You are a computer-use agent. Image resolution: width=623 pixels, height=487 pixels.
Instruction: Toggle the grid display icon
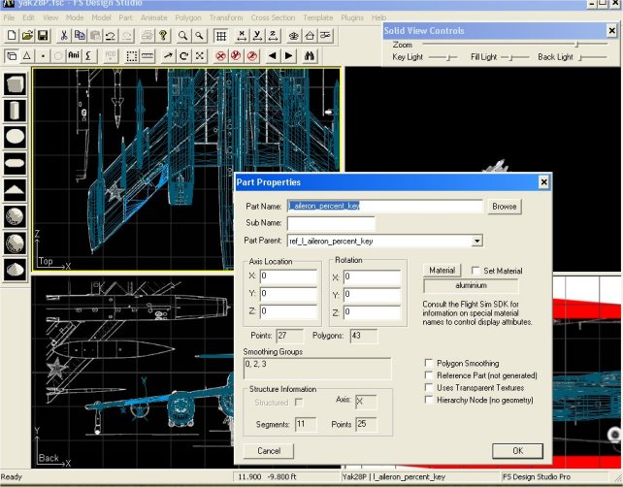click(221, 36)
